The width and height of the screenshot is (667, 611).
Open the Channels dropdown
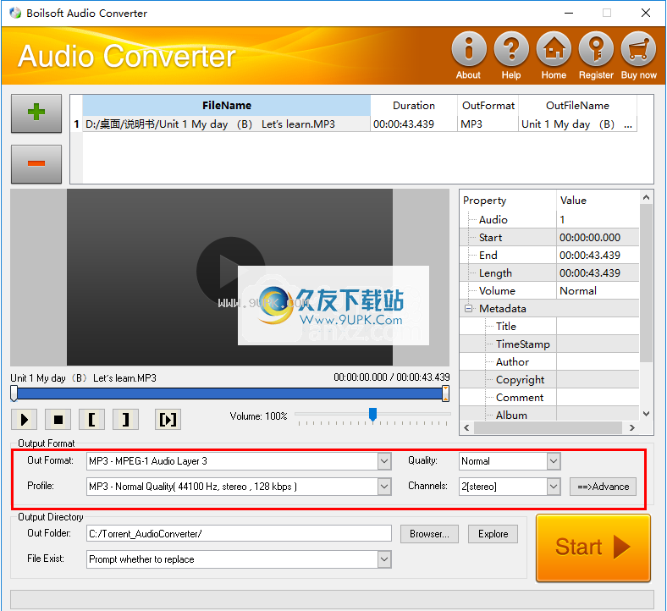tap(554, 487)
